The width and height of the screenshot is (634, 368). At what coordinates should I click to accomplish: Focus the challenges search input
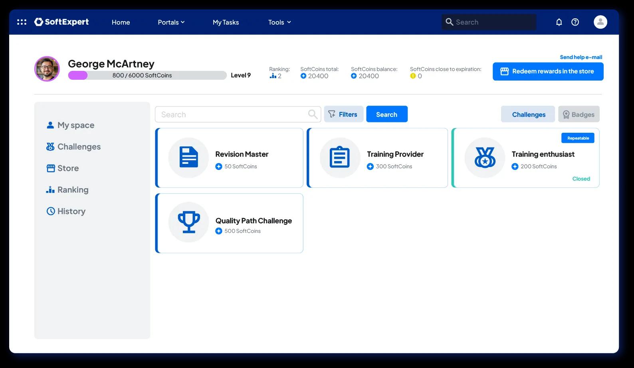pyautogui.click(x=238, y=114)
